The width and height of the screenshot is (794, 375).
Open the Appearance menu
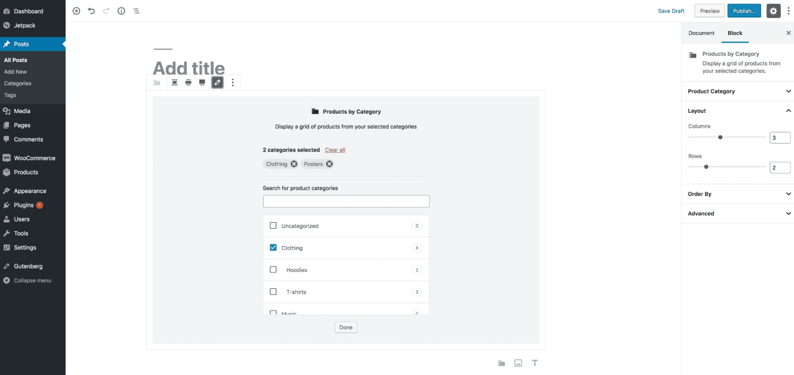[x=33, y=191]
